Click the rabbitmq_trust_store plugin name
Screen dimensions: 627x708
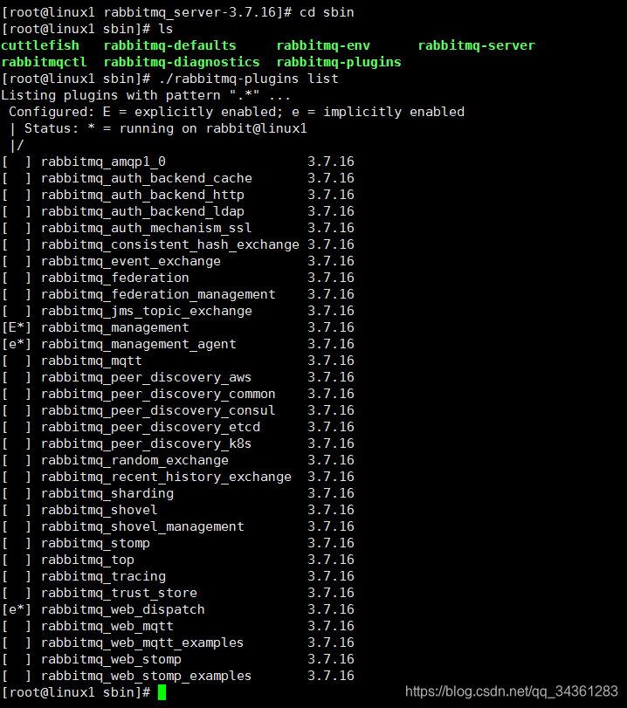click(119, 594)
